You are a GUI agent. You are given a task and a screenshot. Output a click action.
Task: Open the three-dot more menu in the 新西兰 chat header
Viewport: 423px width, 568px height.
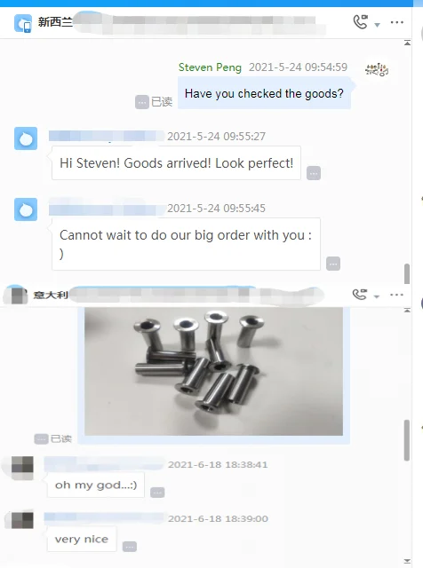click(397, 22)
